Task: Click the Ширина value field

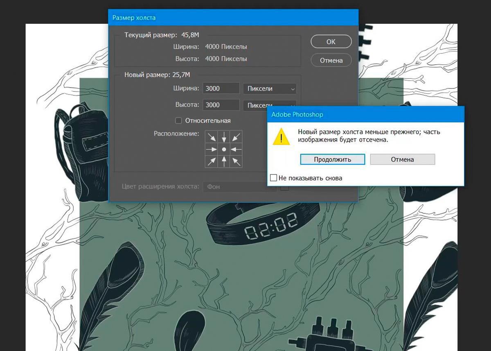Action: pyautogui.click(x=221, y=88)
